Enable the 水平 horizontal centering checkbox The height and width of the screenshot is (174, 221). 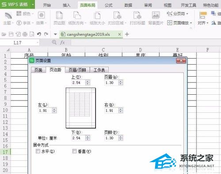[x=38, y=151]
